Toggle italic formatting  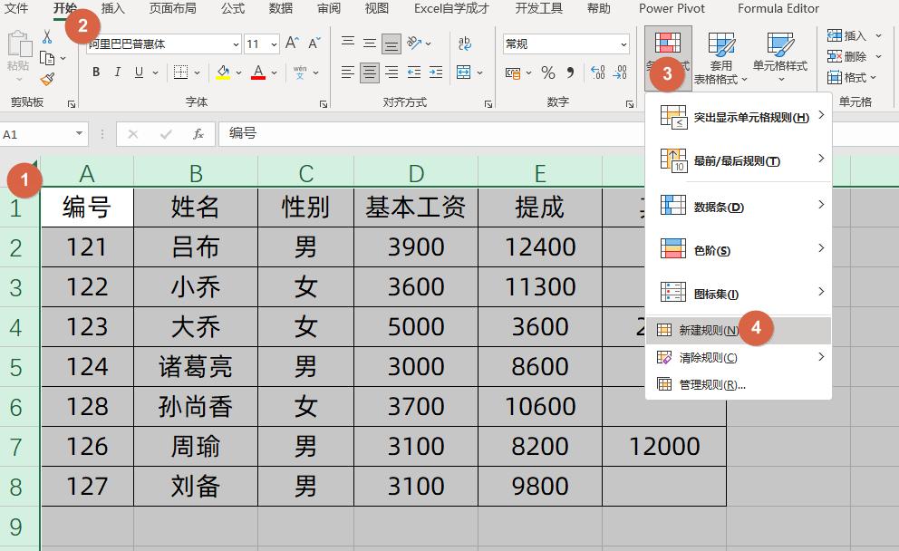[x=117, y=72]
